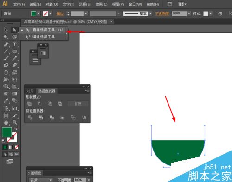Click Exclude shape mode icon
The width and height of the screenshot is (232, 182).
pyautogui.click(x=60, y=104)
